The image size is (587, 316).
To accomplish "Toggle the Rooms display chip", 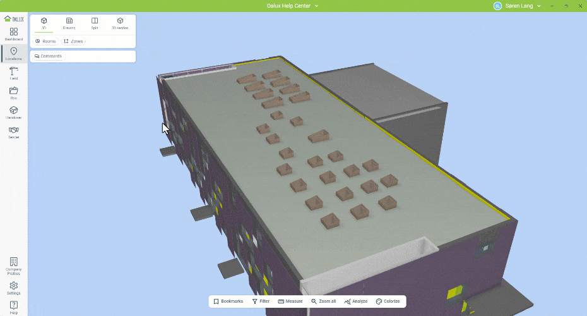I will (x=45, y=41).
